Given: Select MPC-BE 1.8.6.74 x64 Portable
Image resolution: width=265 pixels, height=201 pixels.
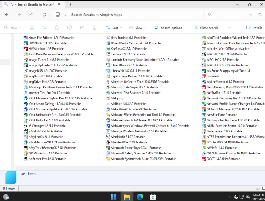Looking at the screenshot, I should pyautogui.click(x=224, y=54).
